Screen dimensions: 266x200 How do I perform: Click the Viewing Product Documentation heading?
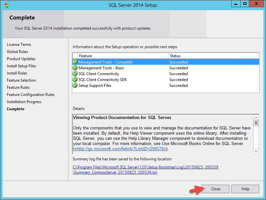pyautogui.click(x=122, y=117)
